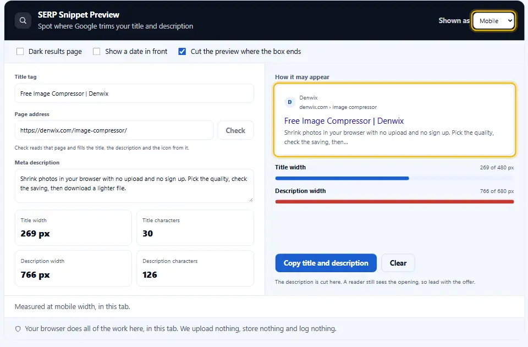Clear the form with the Clear button

(398, 263)
